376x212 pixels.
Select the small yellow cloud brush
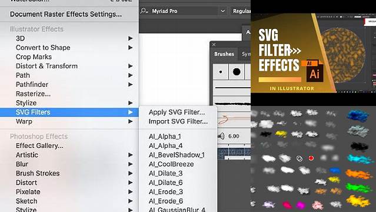tap(281, 134)
